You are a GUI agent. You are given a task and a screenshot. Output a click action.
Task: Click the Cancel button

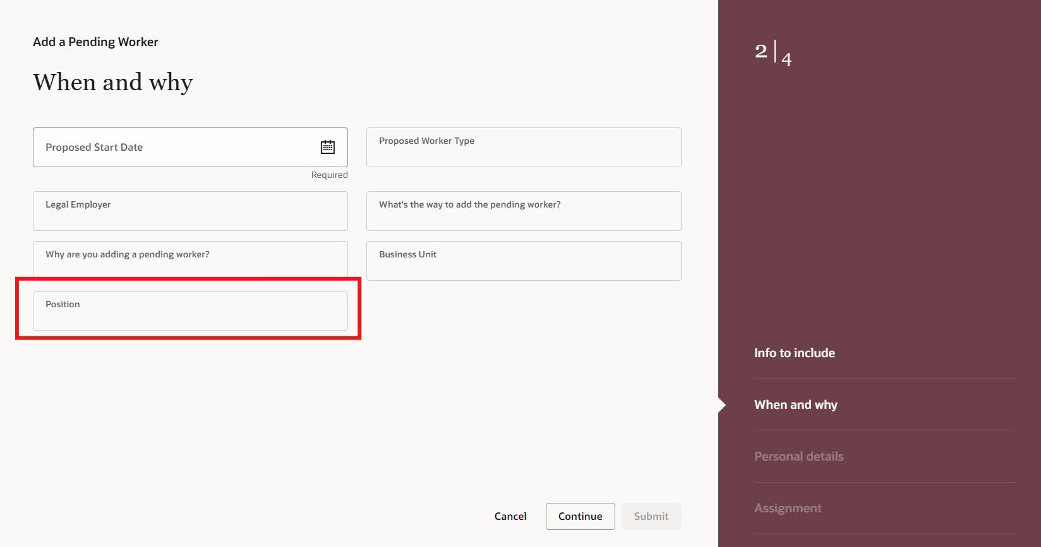pyautogui.click(x=510, y=516)
